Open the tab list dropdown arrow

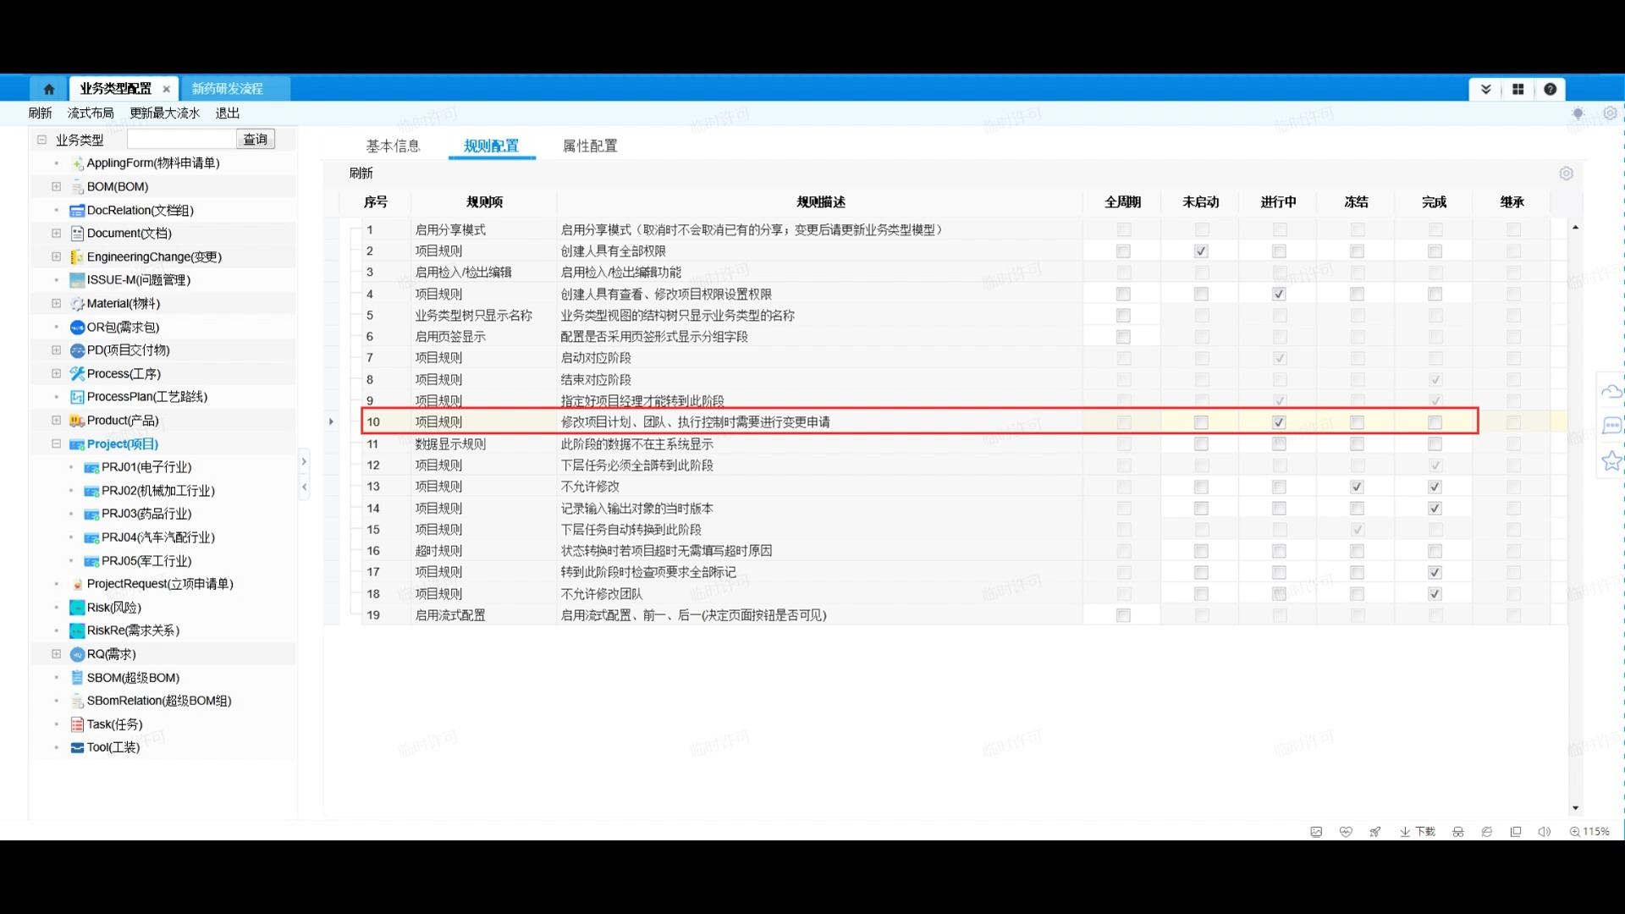1485,89
